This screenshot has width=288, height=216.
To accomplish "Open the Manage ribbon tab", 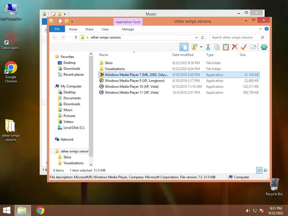I will [128, 29].
